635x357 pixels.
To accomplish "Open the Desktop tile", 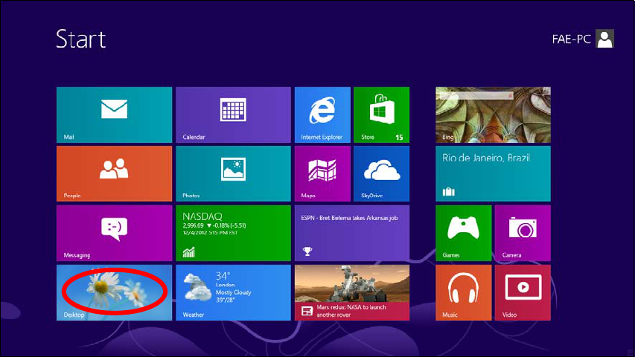I will (114, 292).
